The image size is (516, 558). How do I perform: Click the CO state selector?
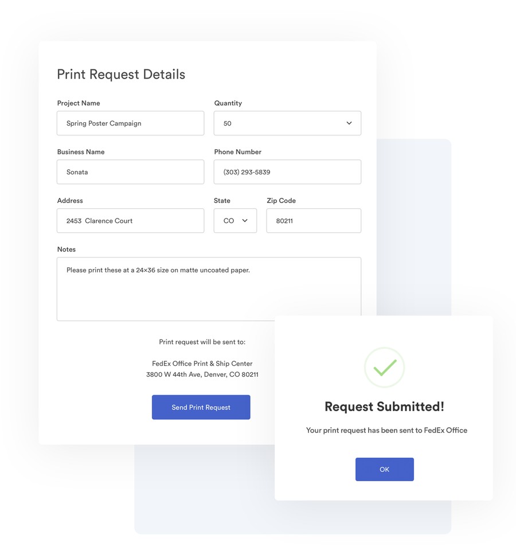point(235,221)
